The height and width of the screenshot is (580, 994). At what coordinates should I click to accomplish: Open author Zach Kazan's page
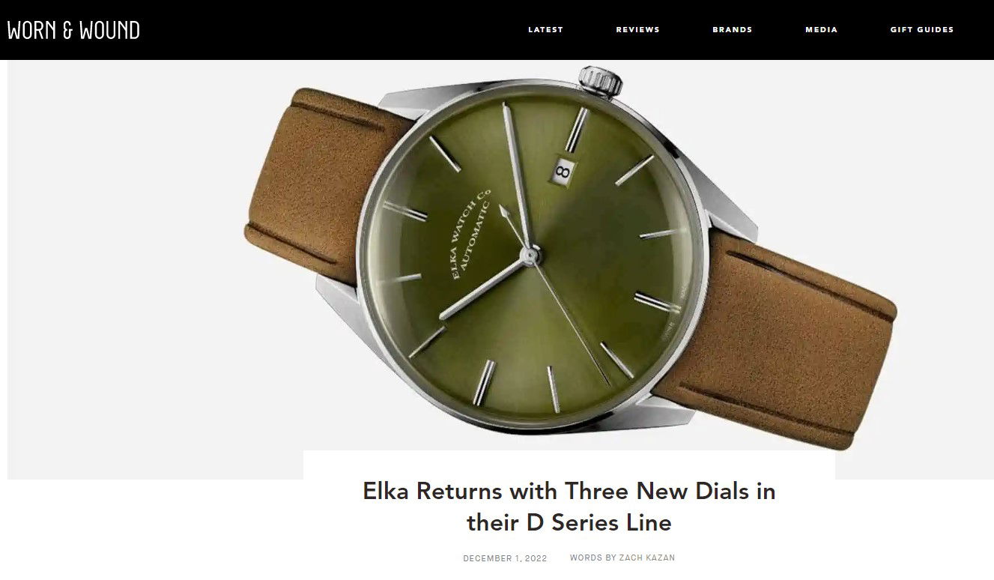(x=646, y=558)
